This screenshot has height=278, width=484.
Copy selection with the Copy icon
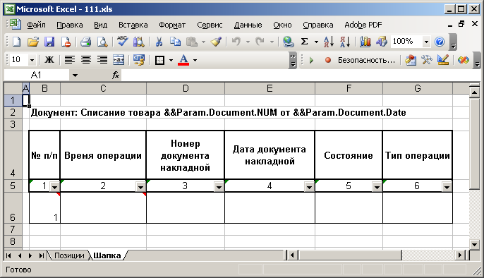175,42
